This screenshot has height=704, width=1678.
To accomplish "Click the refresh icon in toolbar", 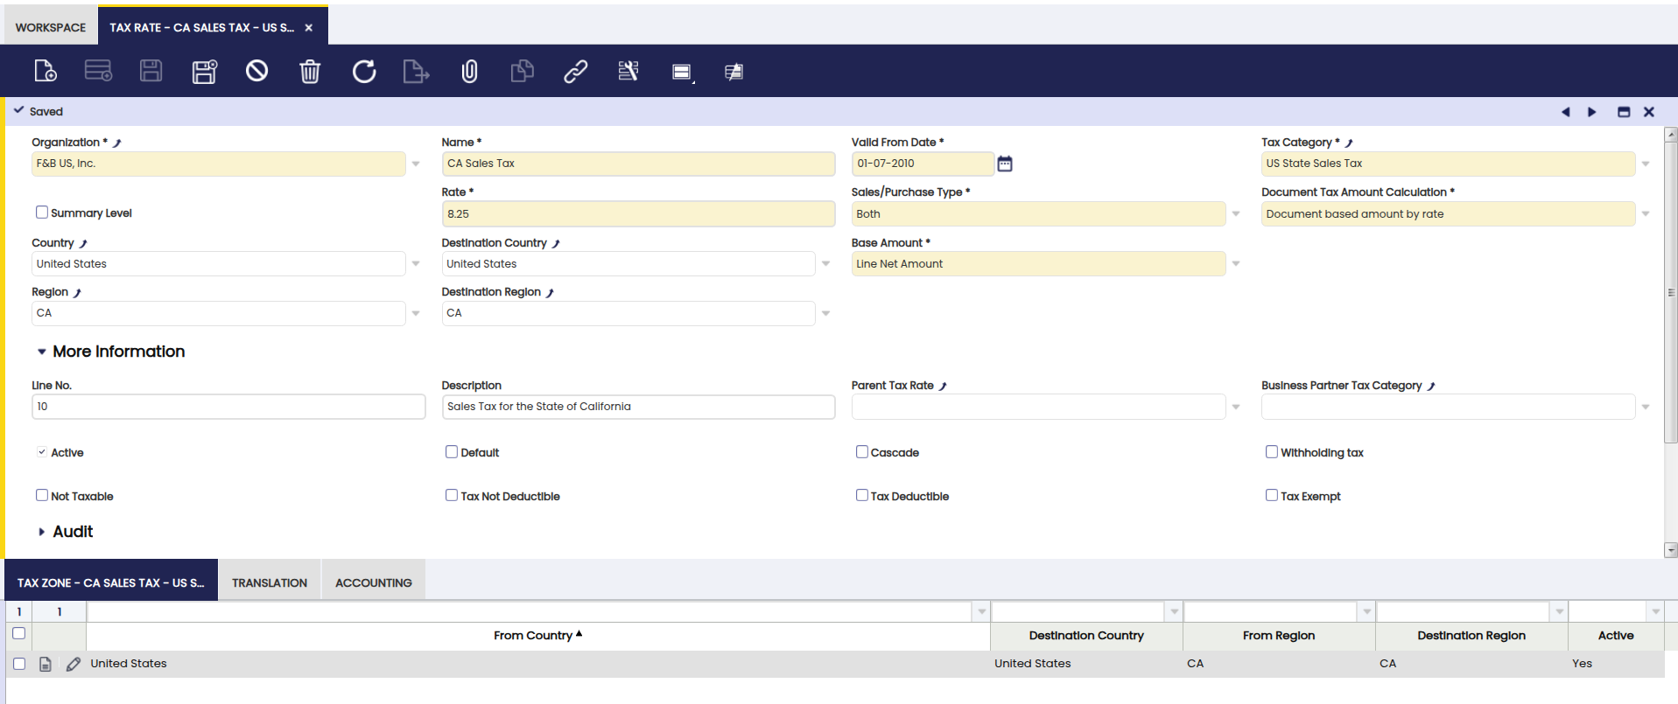I will [364, 71].
